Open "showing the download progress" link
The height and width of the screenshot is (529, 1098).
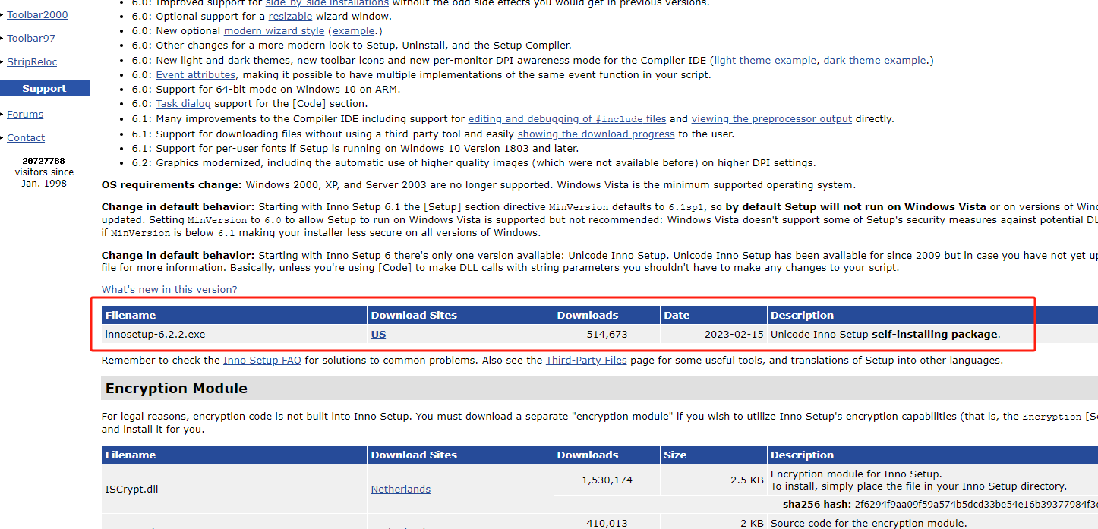click(596, 134)
